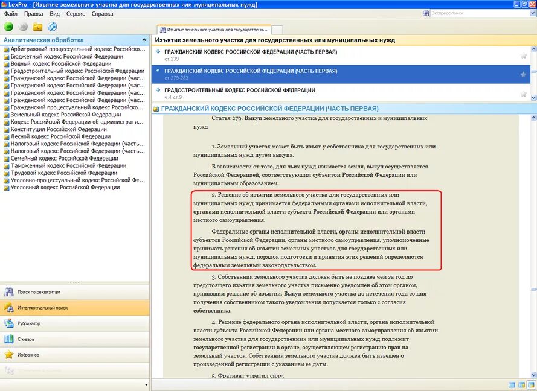Screen dimensions: 537x391
Task: Click the small empty tab beside the document tab
Action: tap(277, 30)
